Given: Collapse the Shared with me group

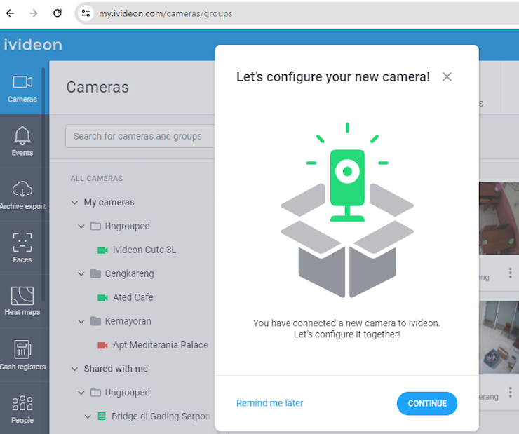Looking at the screenshot, I should click(75, 369).
